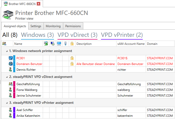Screen dimensions: 175x119
Task: Select Axel Schiffer in the list
Action: pos(25,110)
